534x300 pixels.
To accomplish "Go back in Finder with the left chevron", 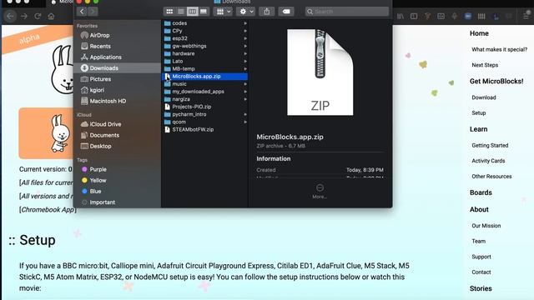I will click(x=82, y=12).
